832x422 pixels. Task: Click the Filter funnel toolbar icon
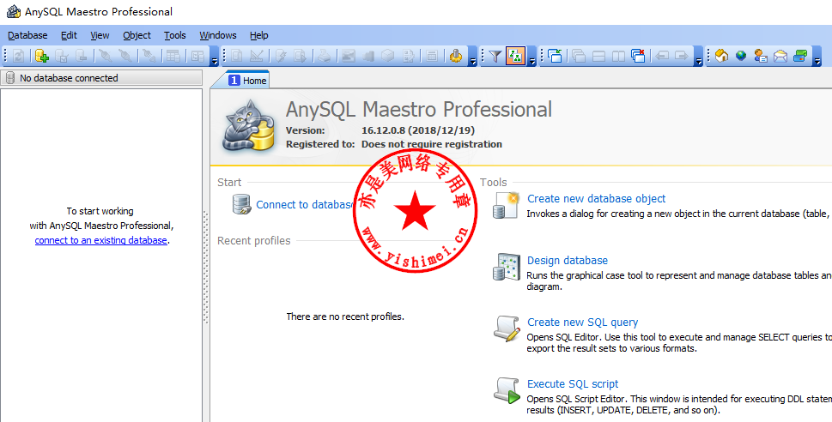pyautogui.click(x=495, y=56)
